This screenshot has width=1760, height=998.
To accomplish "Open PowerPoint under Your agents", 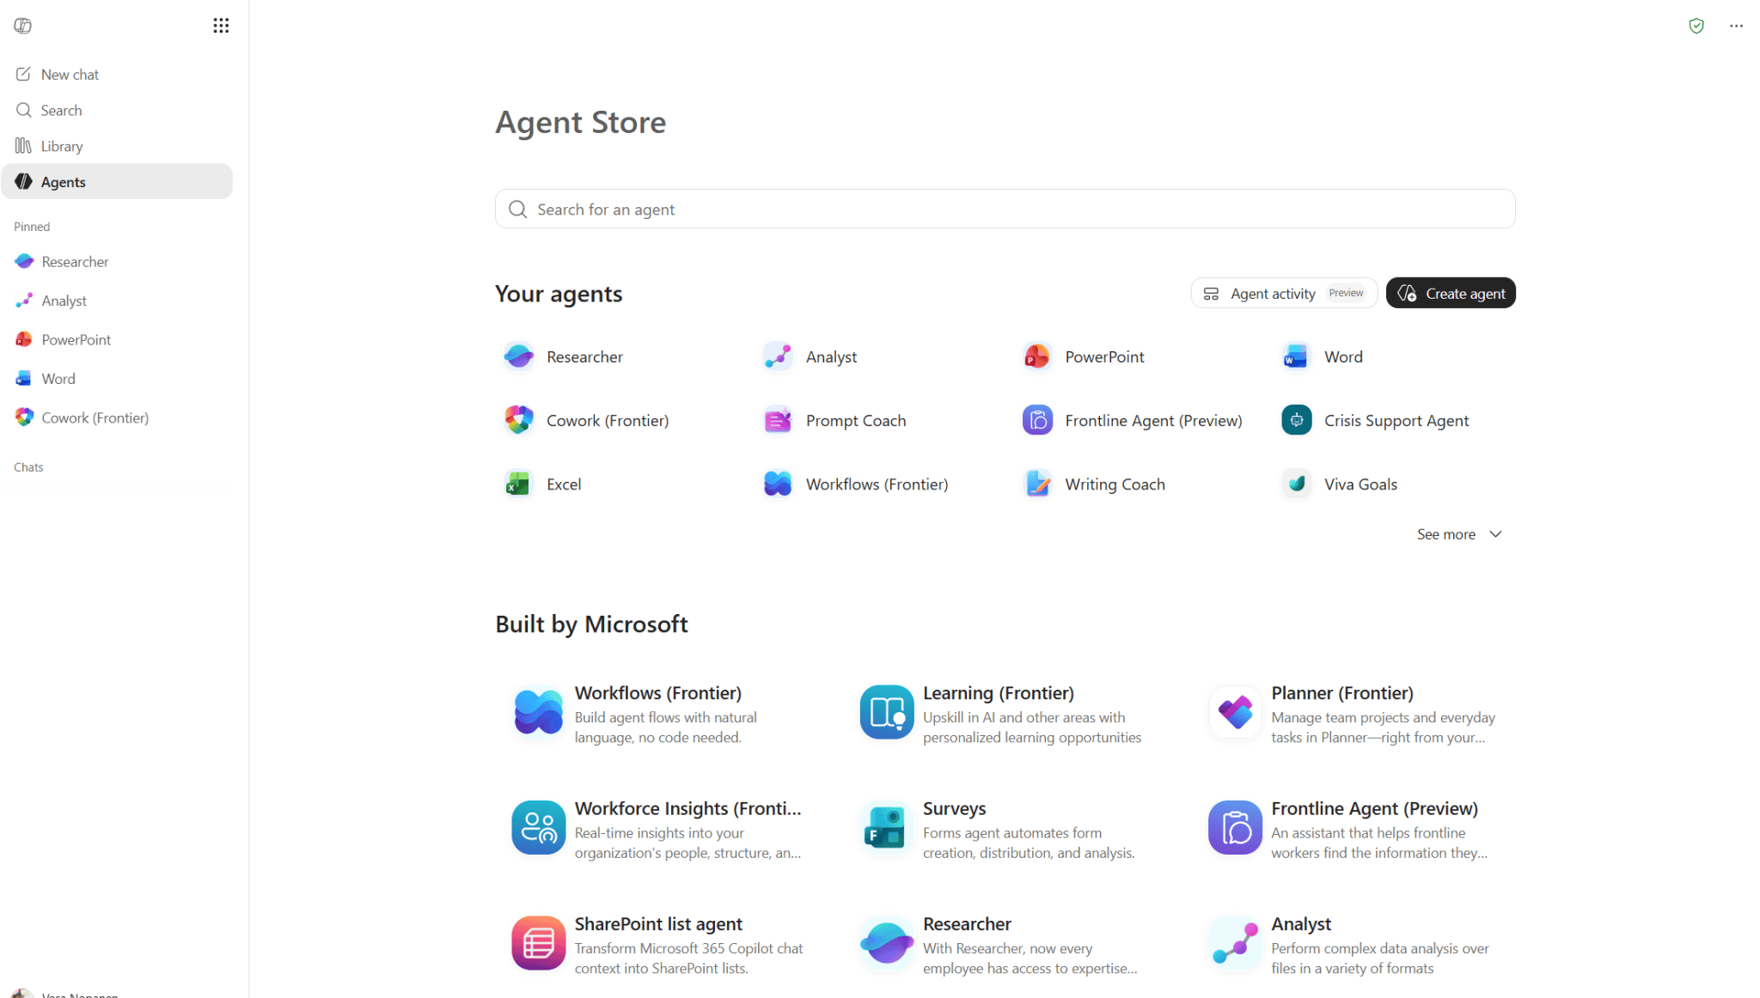I will click(1083, 356).
